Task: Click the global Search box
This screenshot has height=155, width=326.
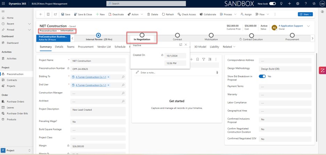Action: [x=146, y=3]
